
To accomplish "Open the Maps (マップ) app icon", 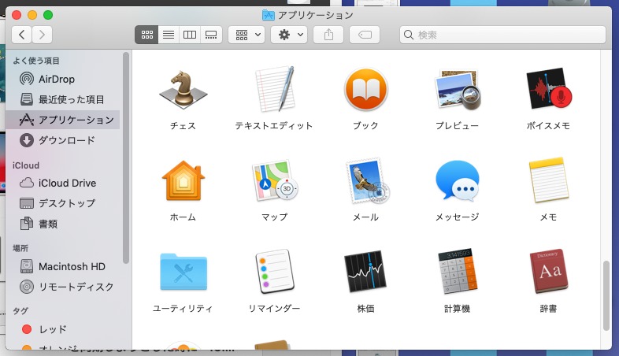I will tap(274, 180).
